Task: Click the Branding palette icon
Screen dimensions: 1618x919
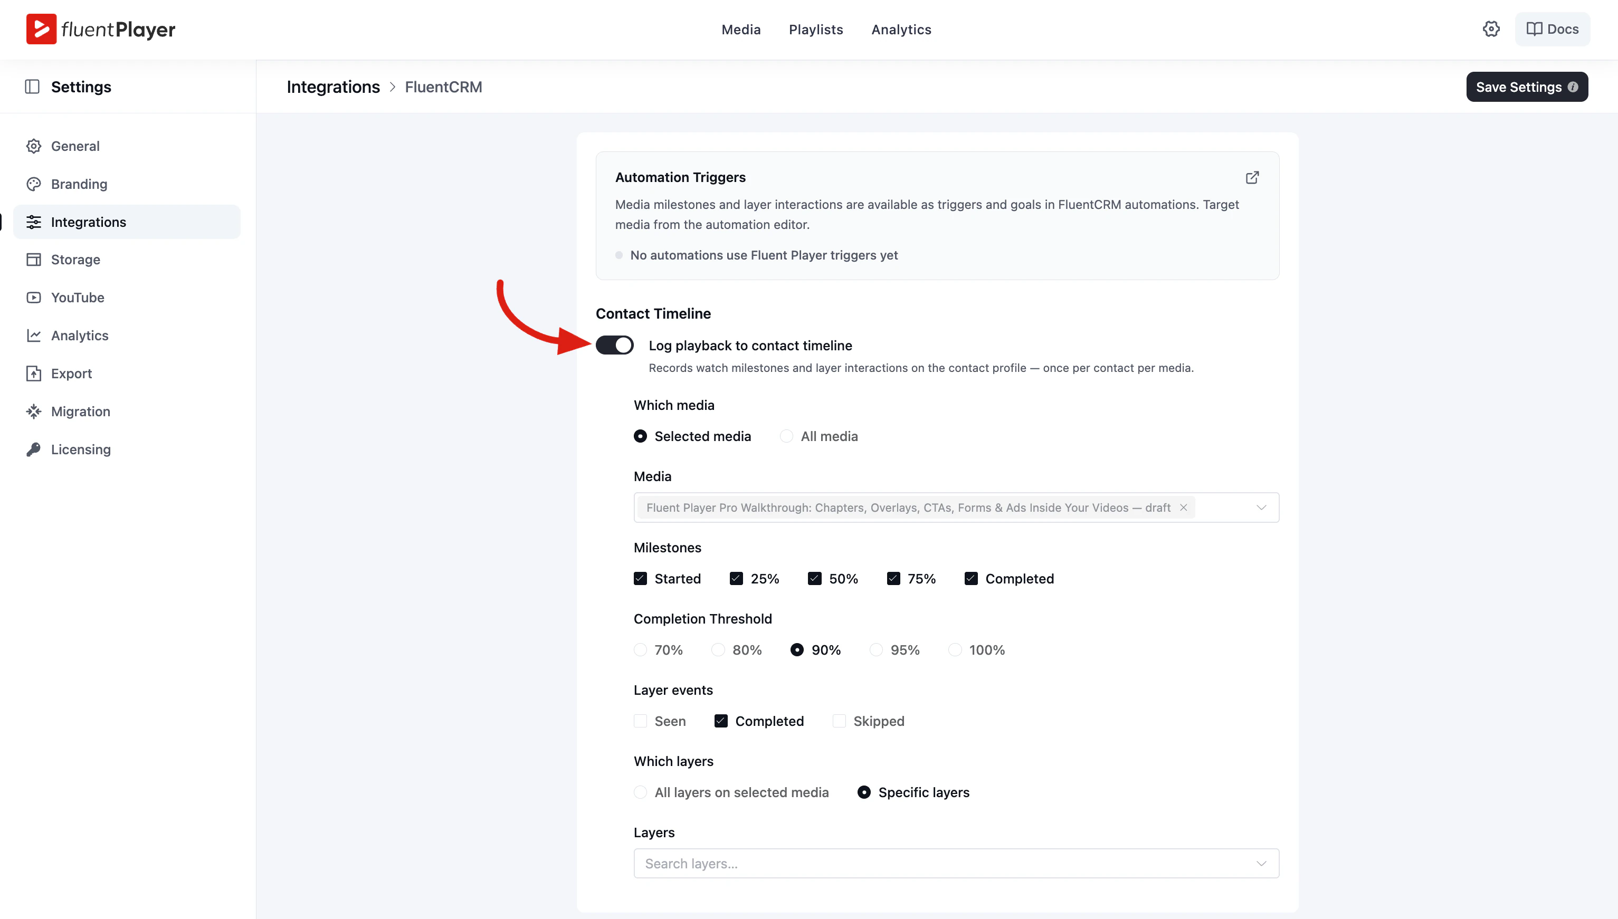Action: pos(34,184)
